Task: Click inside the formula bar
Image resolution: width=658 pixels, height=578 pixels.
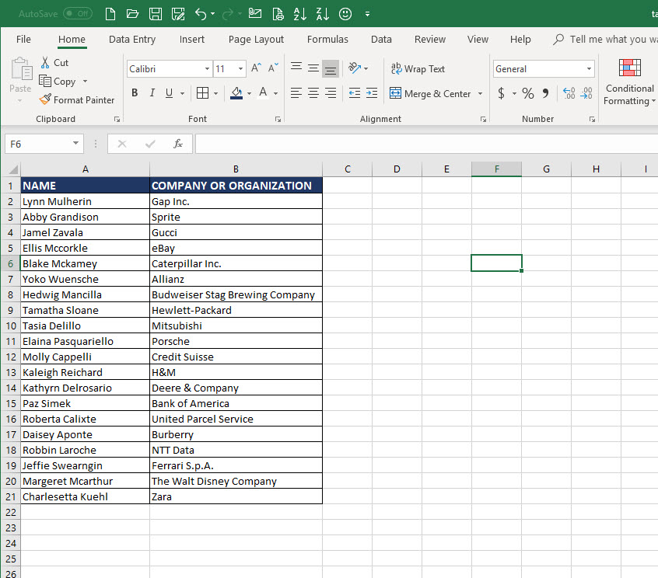Action: pos(426,144)
